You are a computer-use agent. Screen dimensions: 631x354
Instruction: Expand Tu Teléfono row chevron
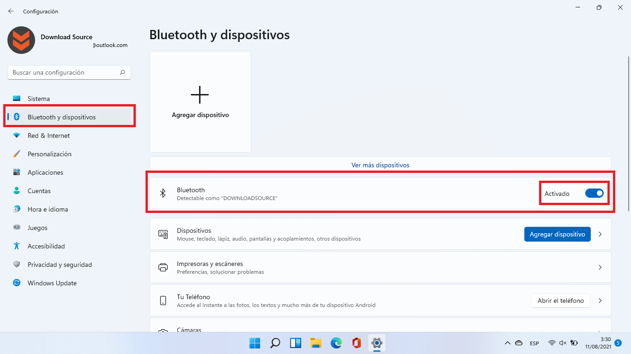(x=600, y=301)
